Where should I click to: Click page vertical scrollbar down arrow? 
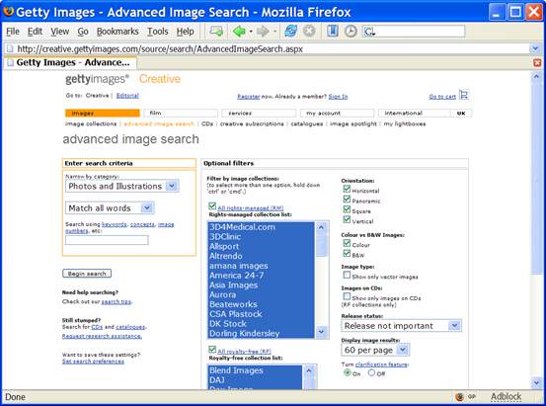click(x=536, y=382)
